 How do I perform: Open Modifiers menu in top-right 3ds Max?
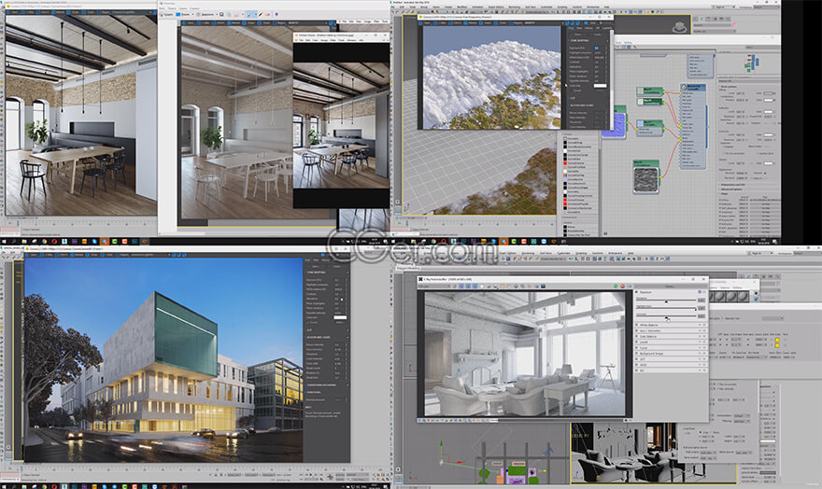[461, 7]
